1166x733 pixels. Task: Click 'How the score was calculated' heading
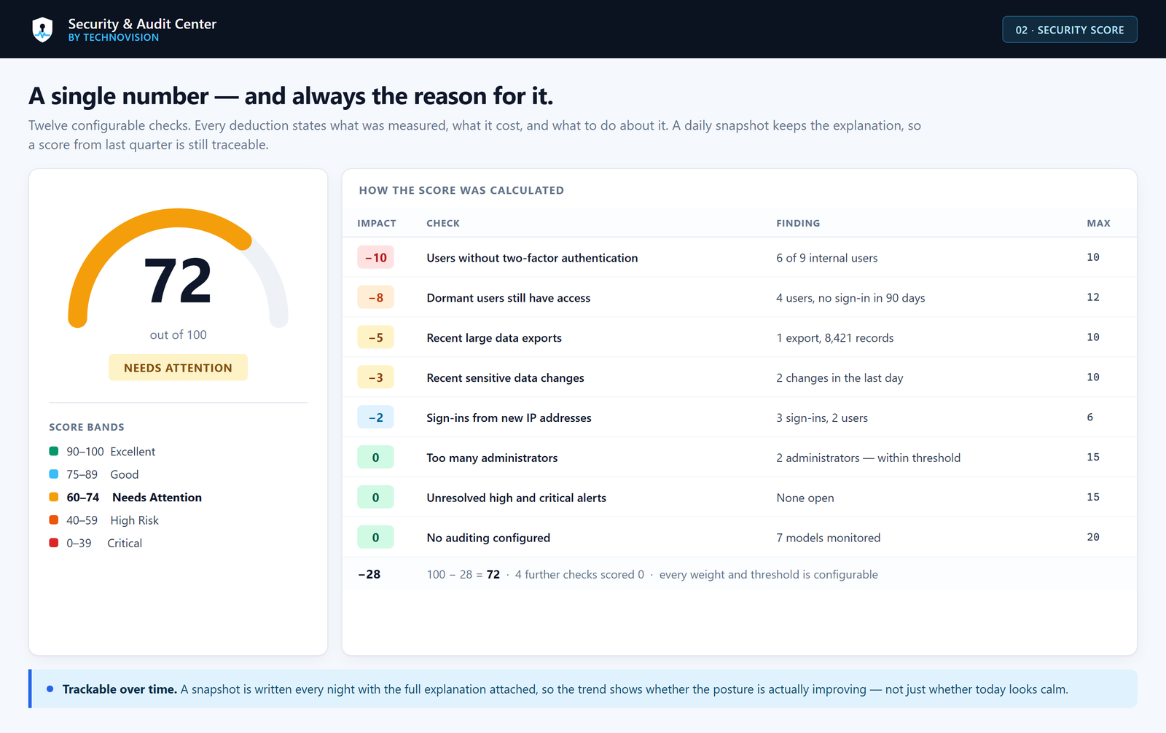461,190
